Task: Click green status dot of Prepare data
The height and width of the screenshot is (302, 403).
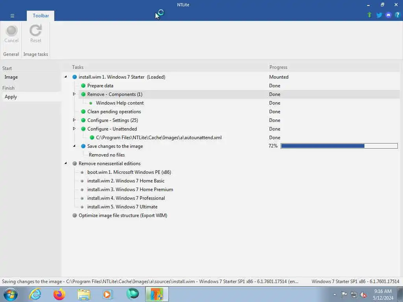Action: point(83,85)
